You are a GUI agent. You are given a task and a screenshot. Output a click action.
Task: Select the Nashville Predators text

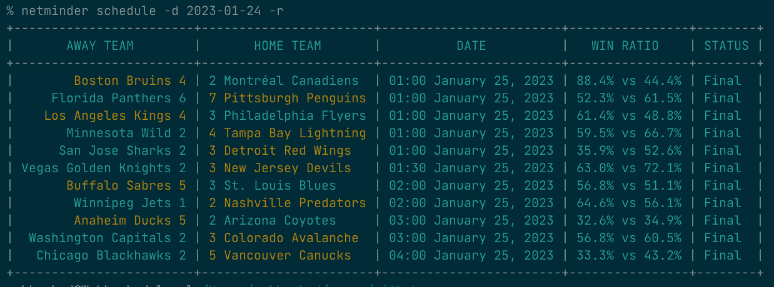[295, 203]
